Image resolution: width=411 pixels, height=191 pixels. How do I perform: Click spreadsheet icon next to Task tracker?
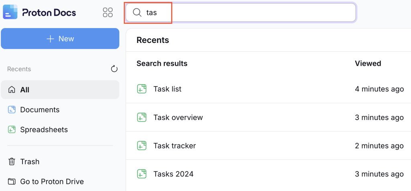[142, 145]
